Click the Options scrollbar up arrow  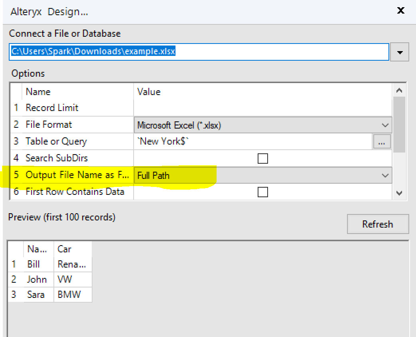pos(400,90)
